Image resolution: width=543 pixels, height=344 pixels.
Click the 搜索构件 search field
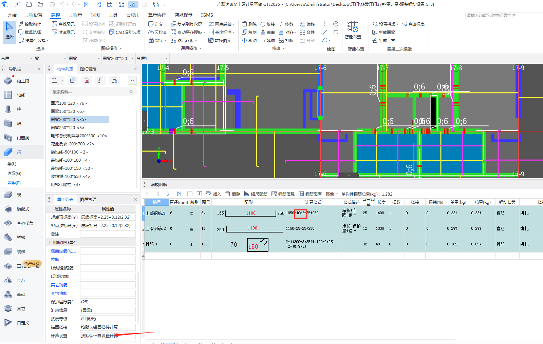point(93,92)
